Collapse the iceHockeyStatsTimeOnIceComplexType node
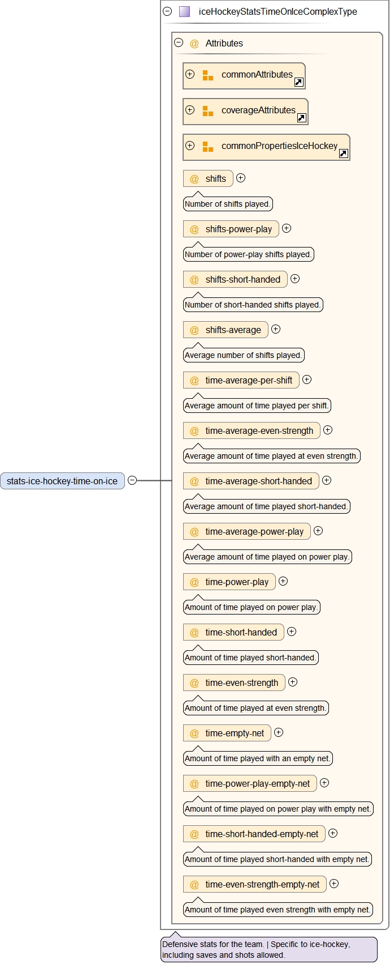This screenshot has height=964, width=390. pyautogui.click(x=167, y=11)
